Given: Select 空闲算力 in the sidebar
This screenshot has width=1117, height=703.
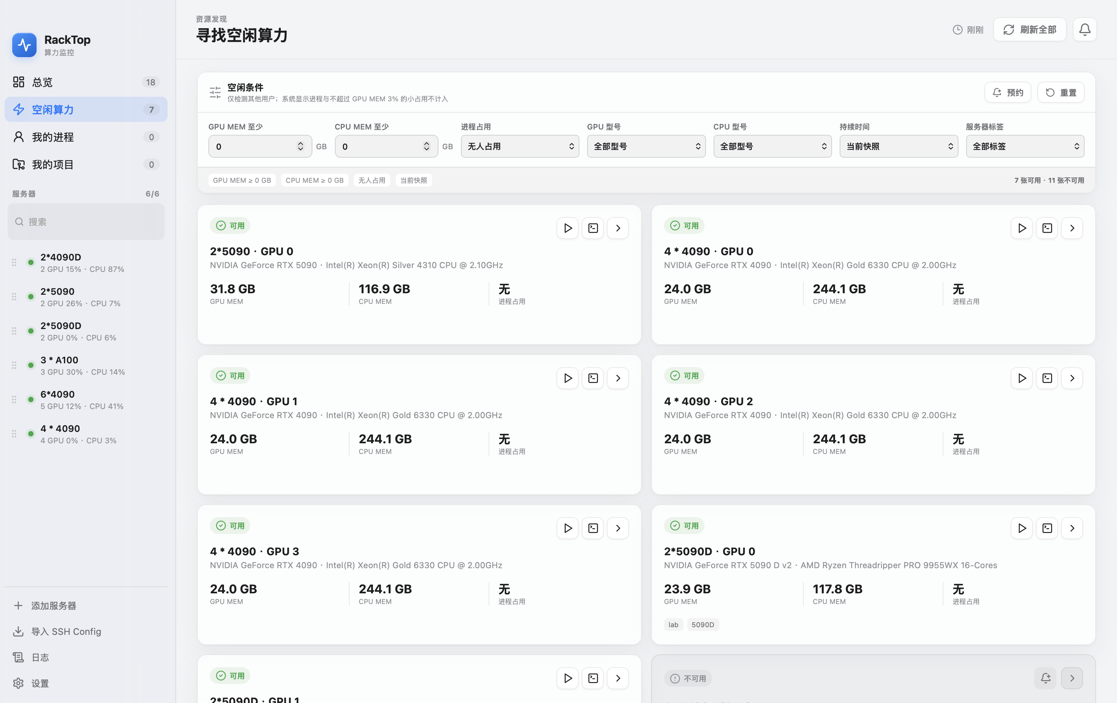Looking at the screenshot, I should pyautogui.click(x=86, y=109).
